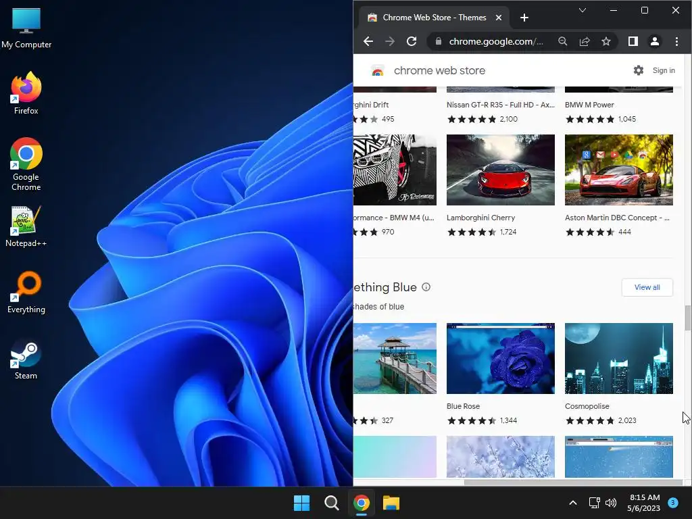The width and height of the screenshot is (692, 519).
Task: Bookmark this page with the star icon
Action: pos(606,41)
